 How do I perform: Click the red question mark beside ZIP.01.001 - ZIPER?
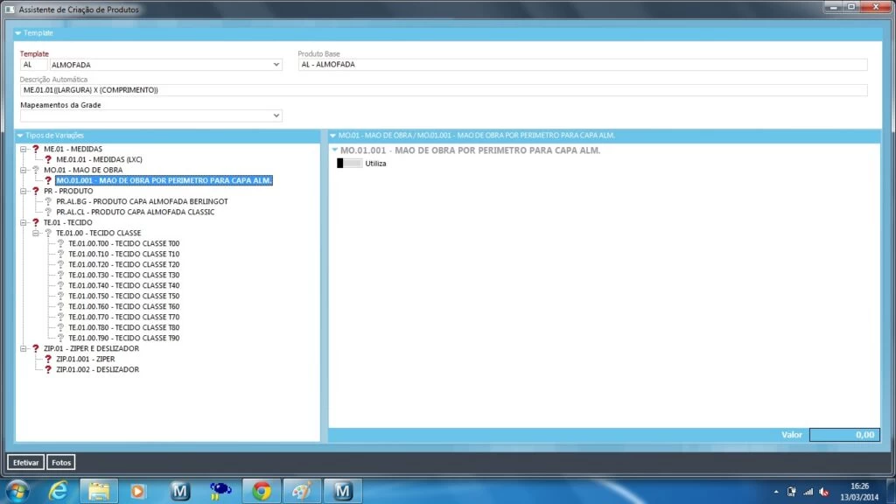tap(49, 359)
